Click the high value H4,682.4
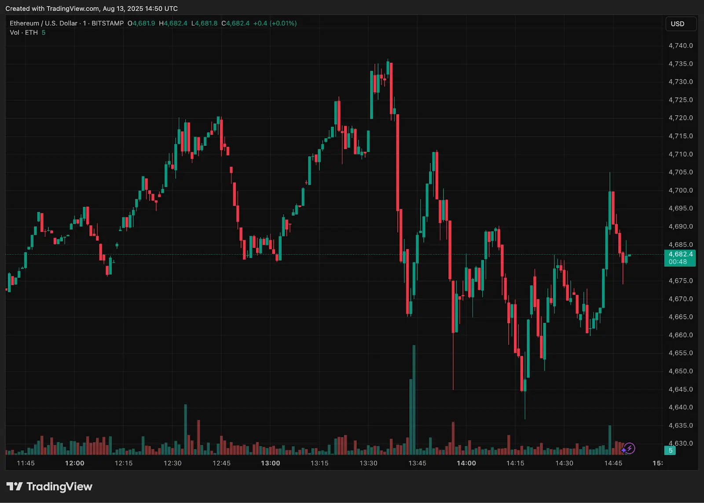This screenshot has width=704, height=503. click(x=173, y=23)
